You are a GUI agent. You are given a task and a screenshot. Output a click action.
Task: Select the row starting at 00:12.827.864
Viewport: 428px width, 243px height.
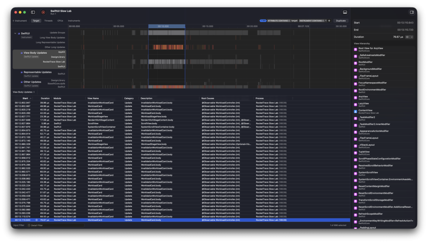pyautogui.click(x=181, y=123)
